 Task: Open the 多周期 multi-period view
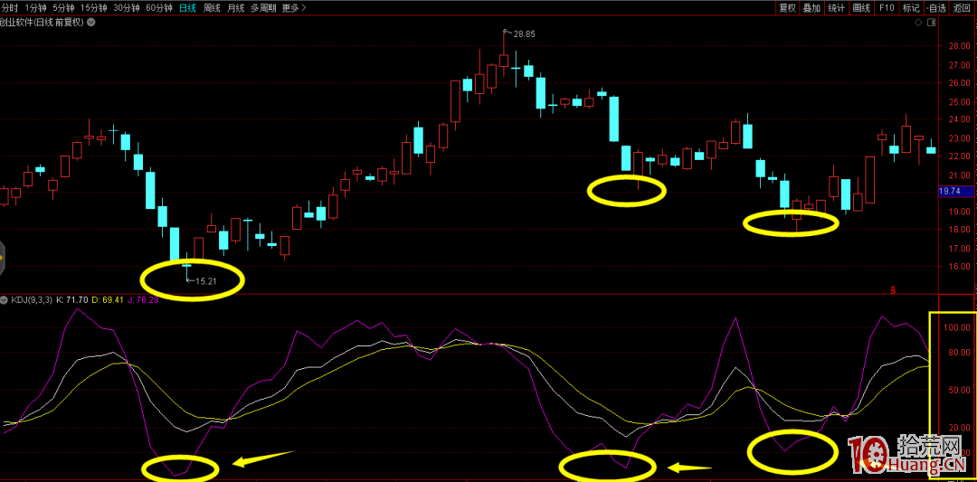coord(263,7)
